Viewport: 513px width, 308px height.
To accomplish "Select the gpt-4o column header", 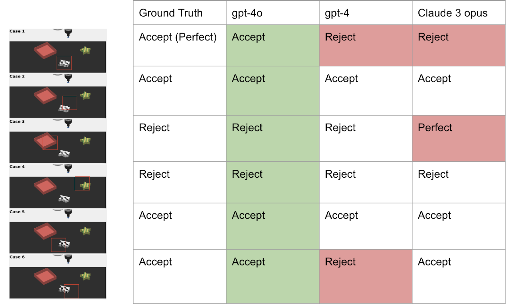I will (x=273, y=13).
